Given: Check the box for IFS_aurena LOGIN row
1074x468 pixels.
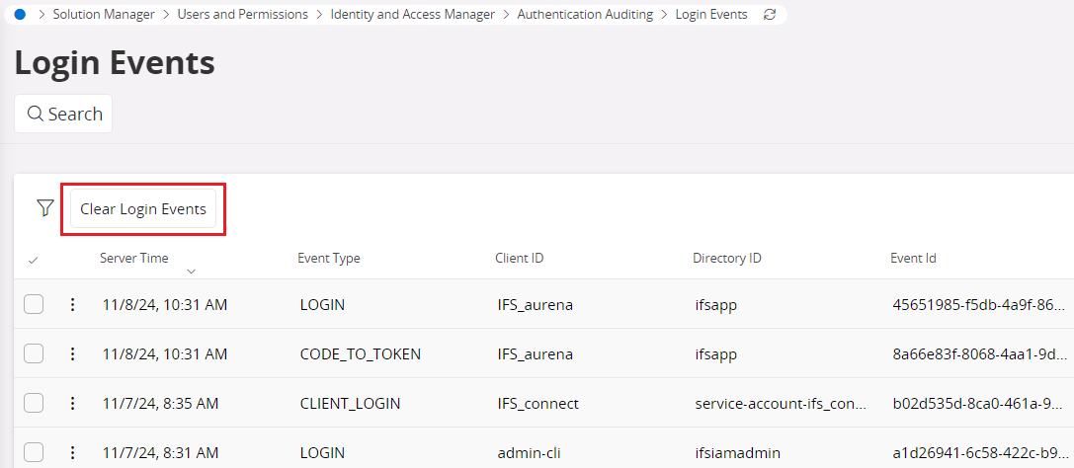Looking at the screenshot, I should (34, 305).
